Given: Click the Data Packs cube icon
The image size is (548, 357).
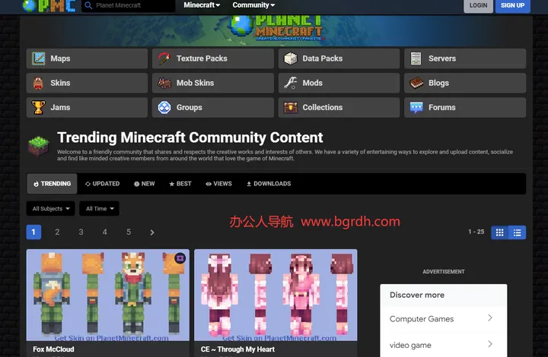Looking at the screenshot, I should pos(291,58).
